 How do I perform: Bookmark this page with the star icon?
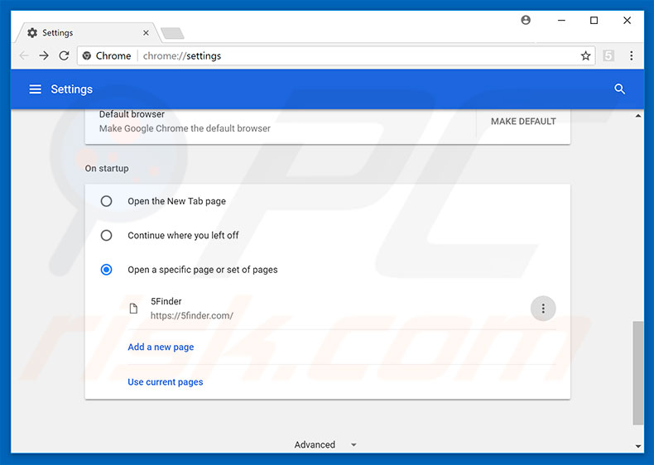pos(585,55)
